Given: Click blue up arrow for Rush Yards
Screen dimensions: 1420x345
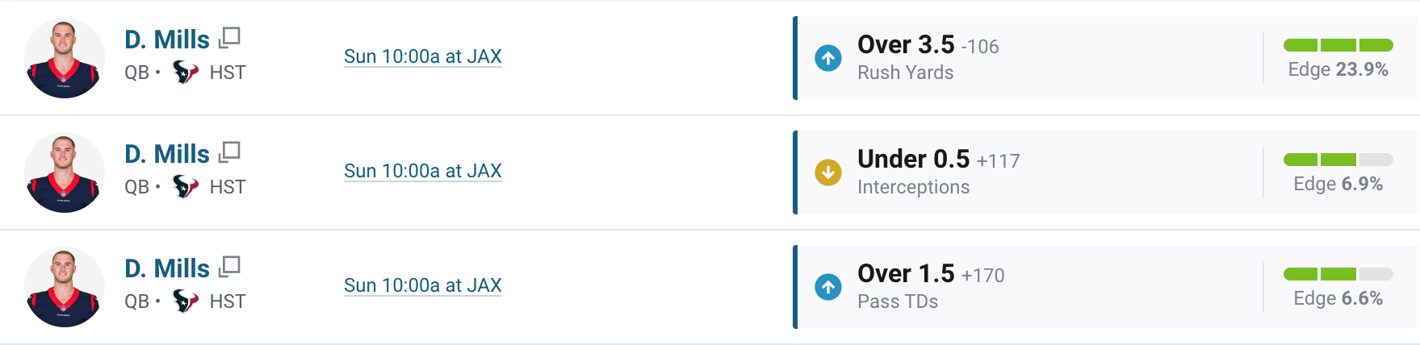Looking at the screenshot, I should coord(828,58).
